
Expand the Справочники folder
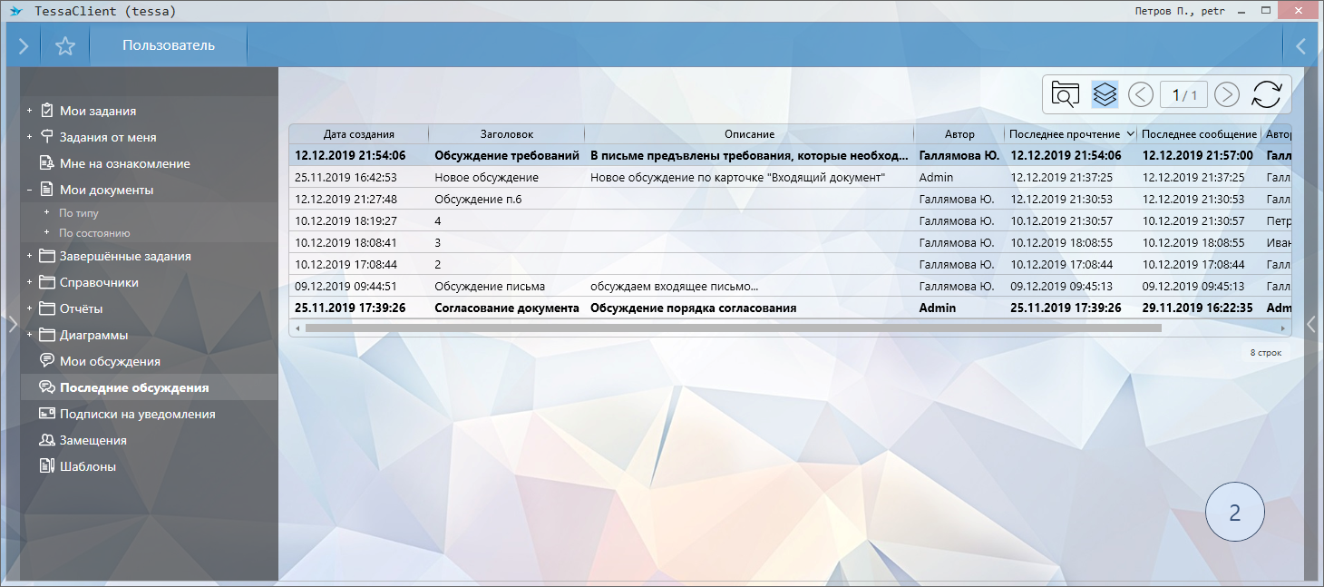point(30,283)
